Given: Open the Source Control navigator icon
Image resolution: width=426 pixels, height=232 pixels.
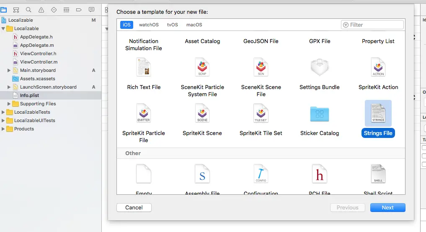Looking at the screenshot, I should tap(16, 10).
